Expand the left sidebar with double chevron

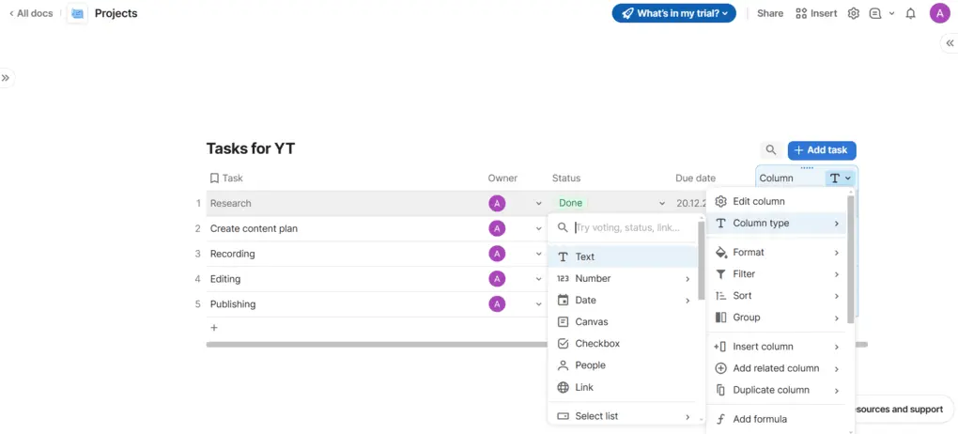coord(6,78)
